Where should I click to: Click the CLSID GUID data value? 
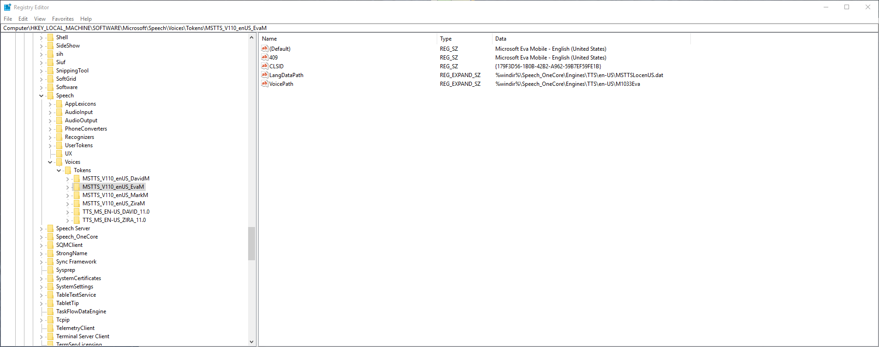click(548, 66)
